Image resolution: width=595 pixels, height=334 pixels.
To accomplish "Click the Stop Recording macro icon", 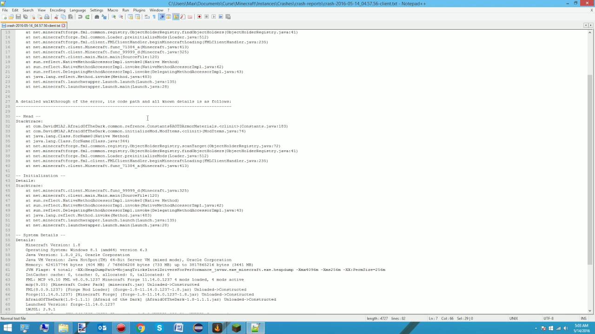I will click(x=206, y=17).
